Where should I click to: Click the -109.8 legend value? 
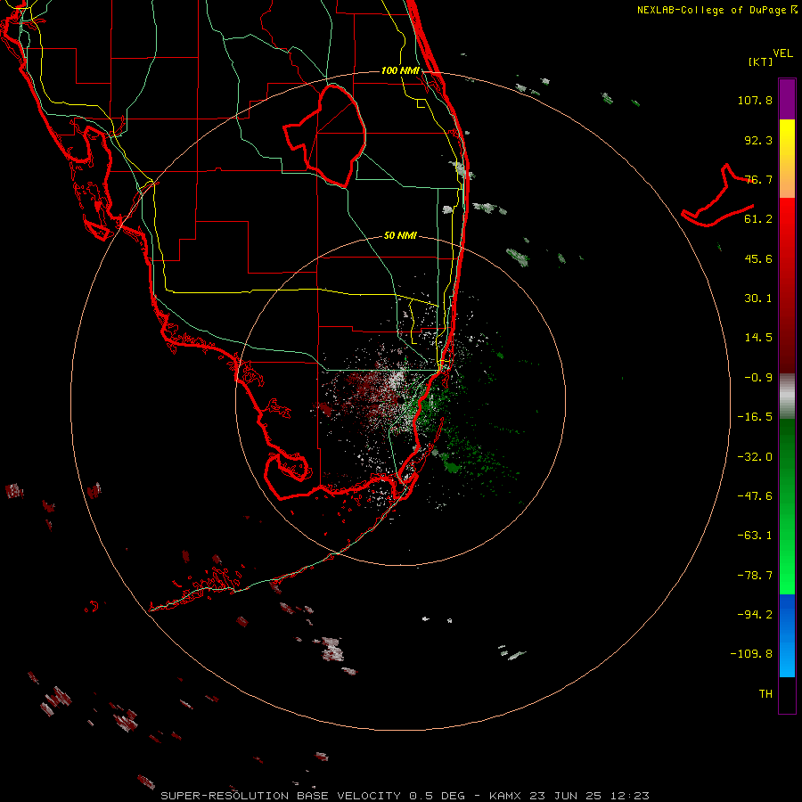[751, 654]
